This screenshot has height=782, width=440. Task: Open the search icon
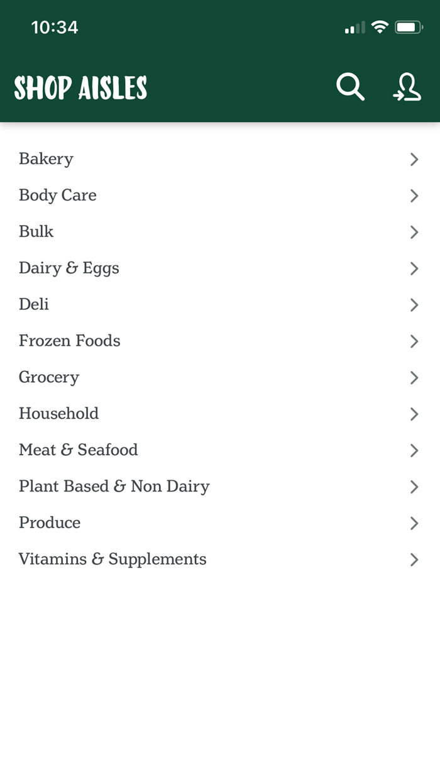pyautogui.click(x=350, y=87)
